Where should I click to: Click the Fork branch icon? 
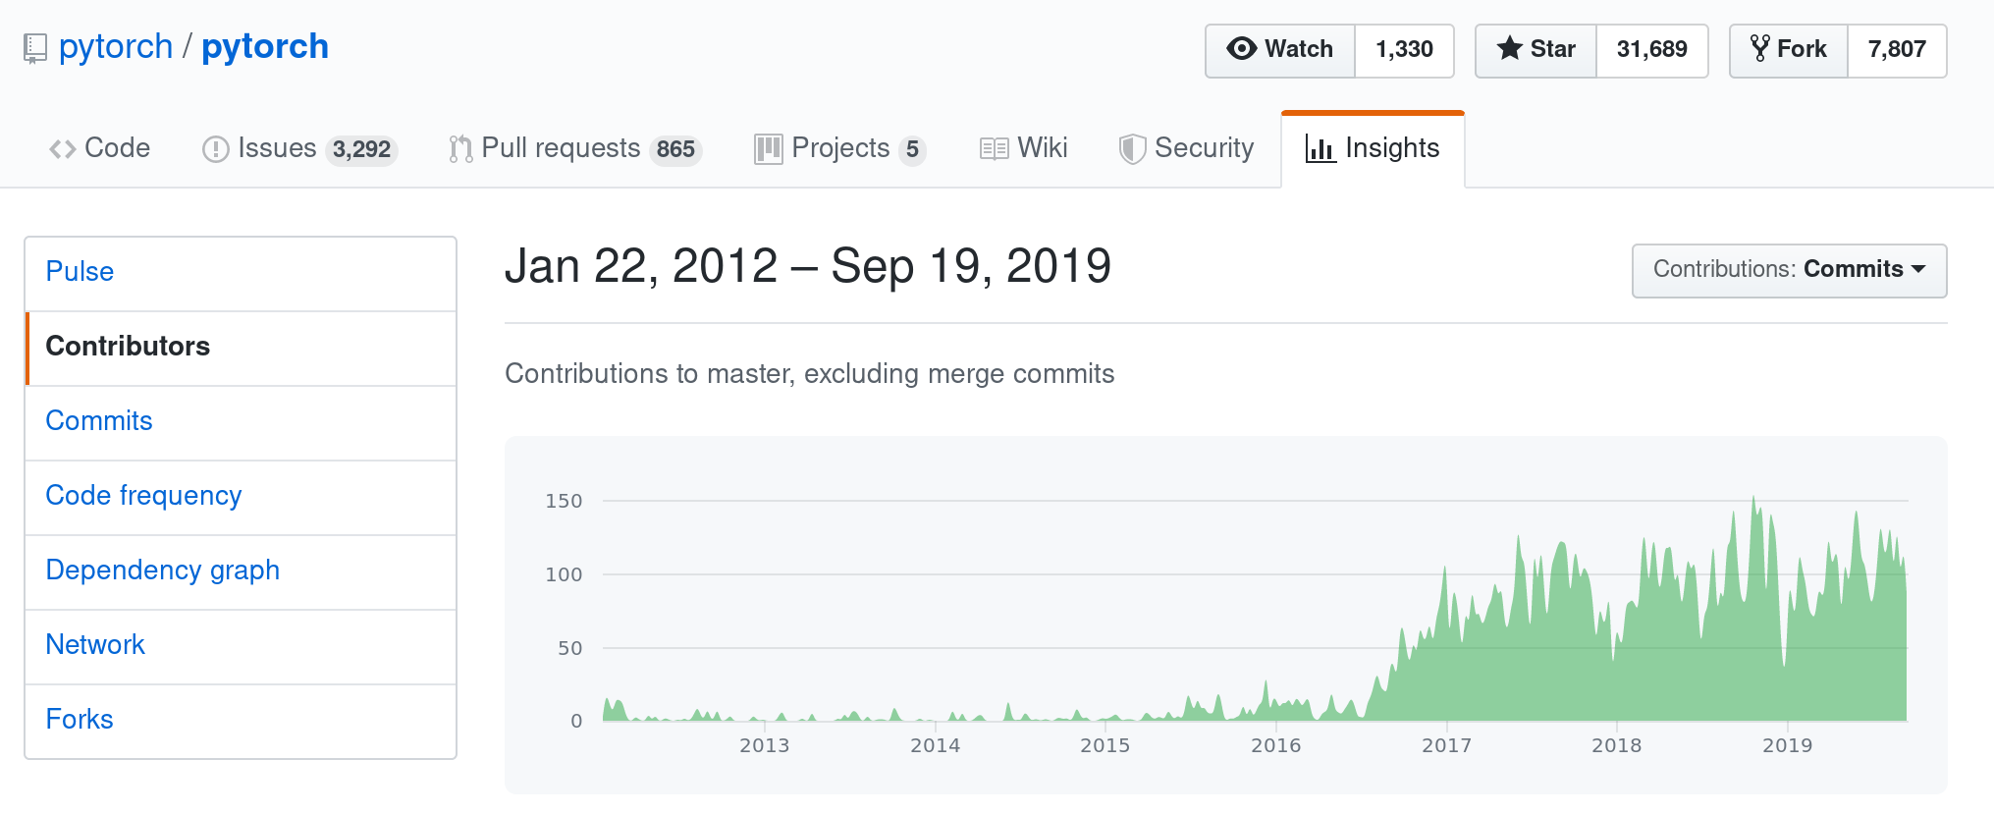click(1760, 48)
